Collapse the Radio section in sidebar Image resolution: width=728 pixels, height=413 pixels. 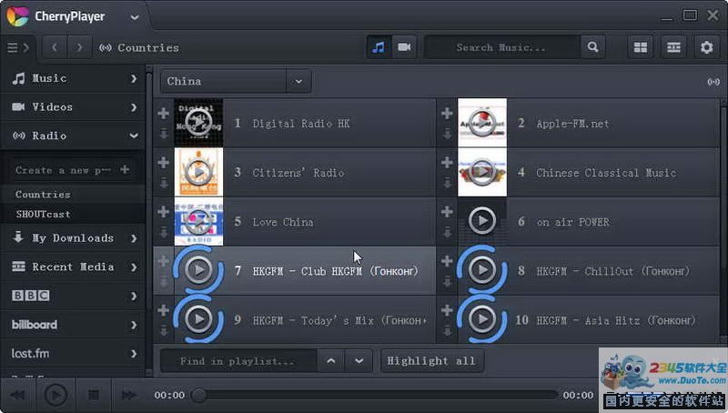pos(134,136)
